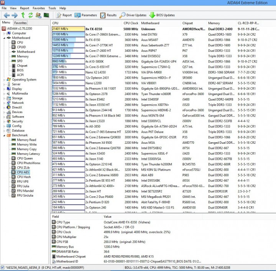
Task: Select the BIOS tree item
Action: pos(18,70)
